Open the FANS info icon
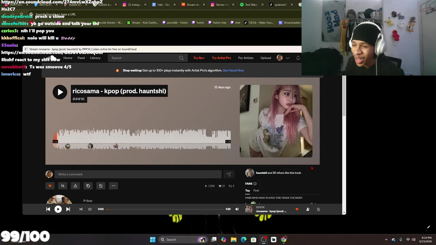 pos(255,184)
